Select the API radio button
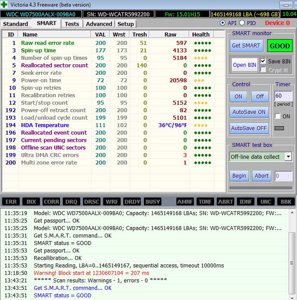This screenshot has height=300, width=297. (x=222, y=23)
